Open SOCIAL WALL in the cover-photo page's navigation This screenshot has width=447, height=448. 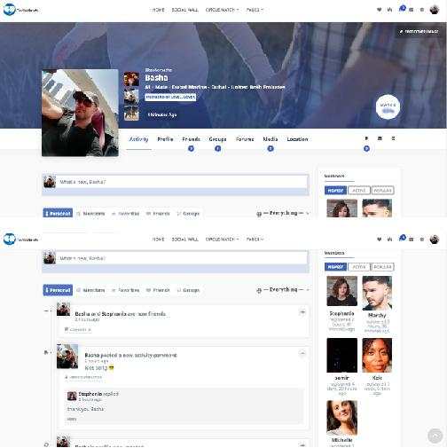click(185, 10)
